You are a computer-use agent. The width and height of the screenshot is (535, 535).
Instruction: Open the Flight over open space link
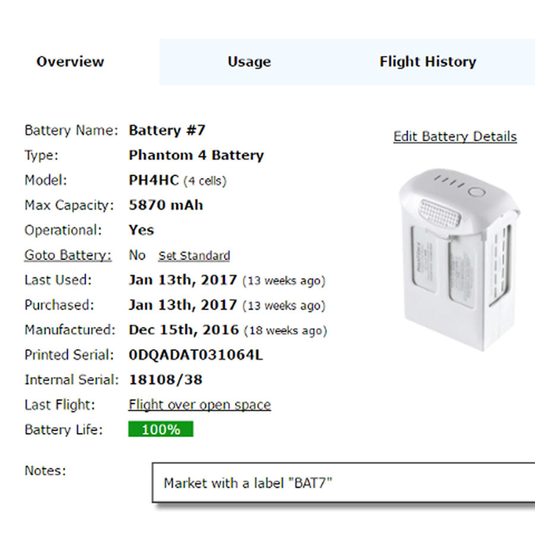(200, 405)
